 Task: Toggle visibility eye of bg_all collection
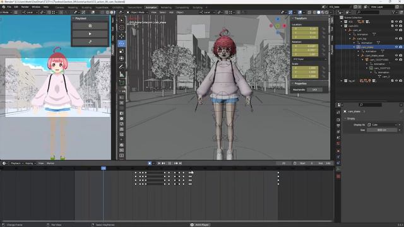point(396,81)
